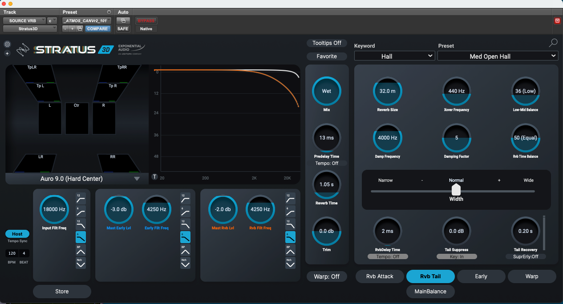
Task: Click the scrollbar beside Tail Recovery
Action: [x=543, y=233]
